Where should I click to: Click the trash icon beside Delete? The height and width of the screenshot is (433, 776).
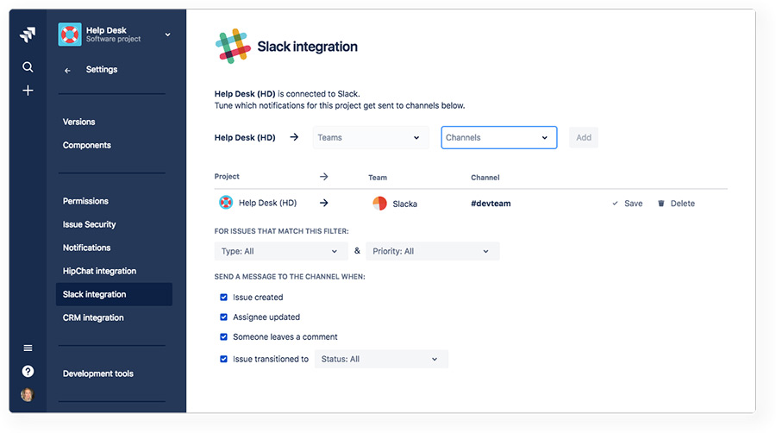coord(660,204)
